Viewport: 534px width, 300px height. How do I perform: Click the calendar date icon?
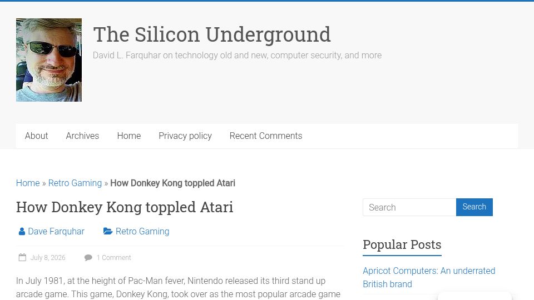(x=22, y=257)
